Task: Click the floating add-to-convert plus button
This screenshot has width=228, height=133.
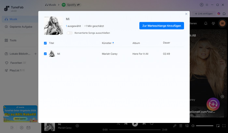Action: [213, 104]
